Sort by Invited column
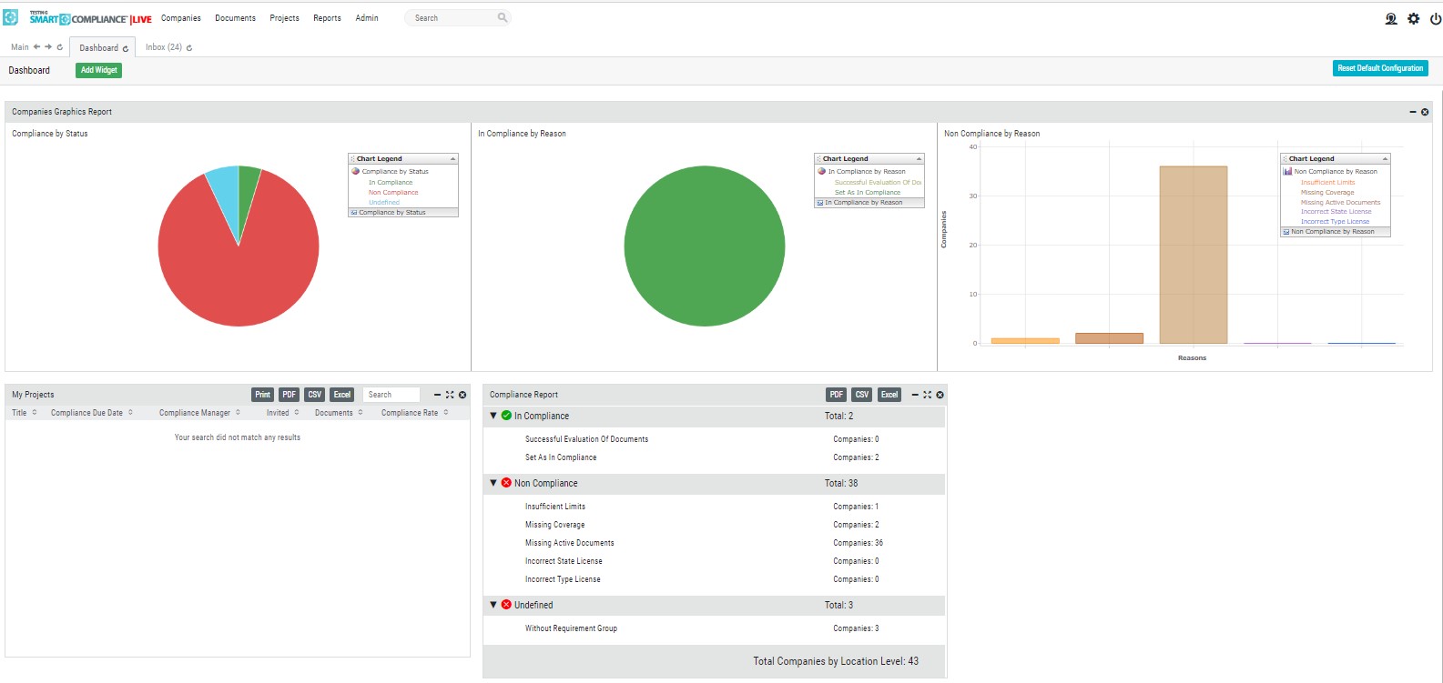This screenshot has width=1443, height=683. point(283,413)
